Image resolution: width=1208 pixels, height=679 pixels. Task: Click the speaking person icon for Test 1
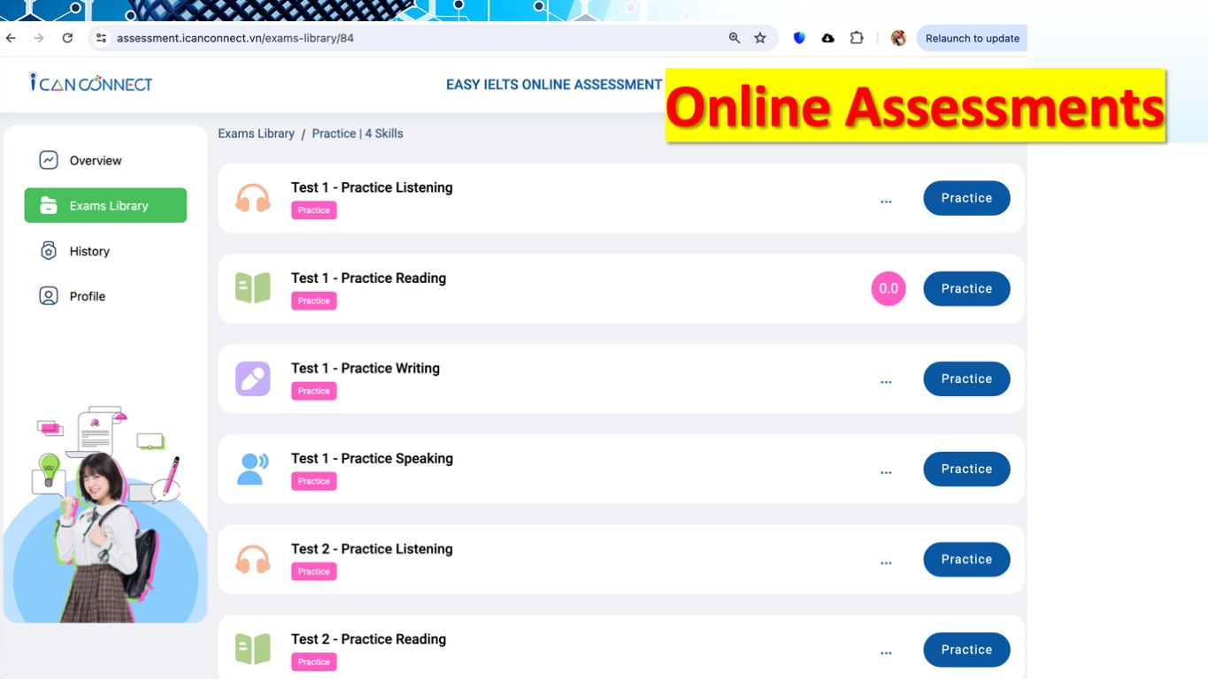(252, 469)
